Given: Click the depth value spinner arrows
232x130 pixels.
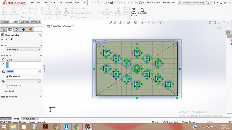Looking at the screenshot, I should pos(39,71).
